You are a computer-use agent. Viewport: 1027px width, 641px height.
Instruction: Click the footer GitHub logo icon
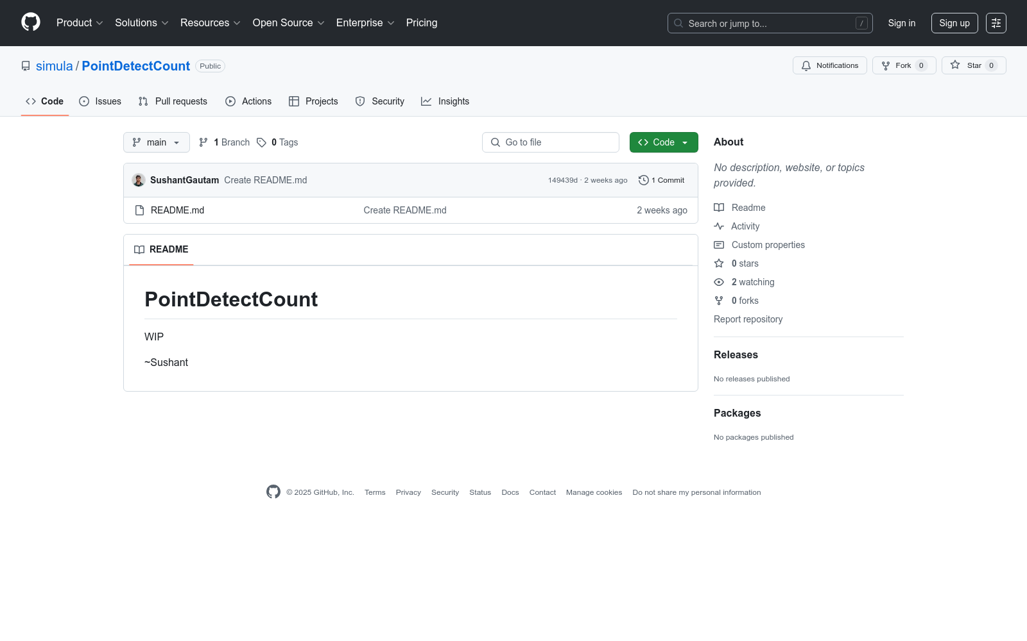(x=273, y=492)
